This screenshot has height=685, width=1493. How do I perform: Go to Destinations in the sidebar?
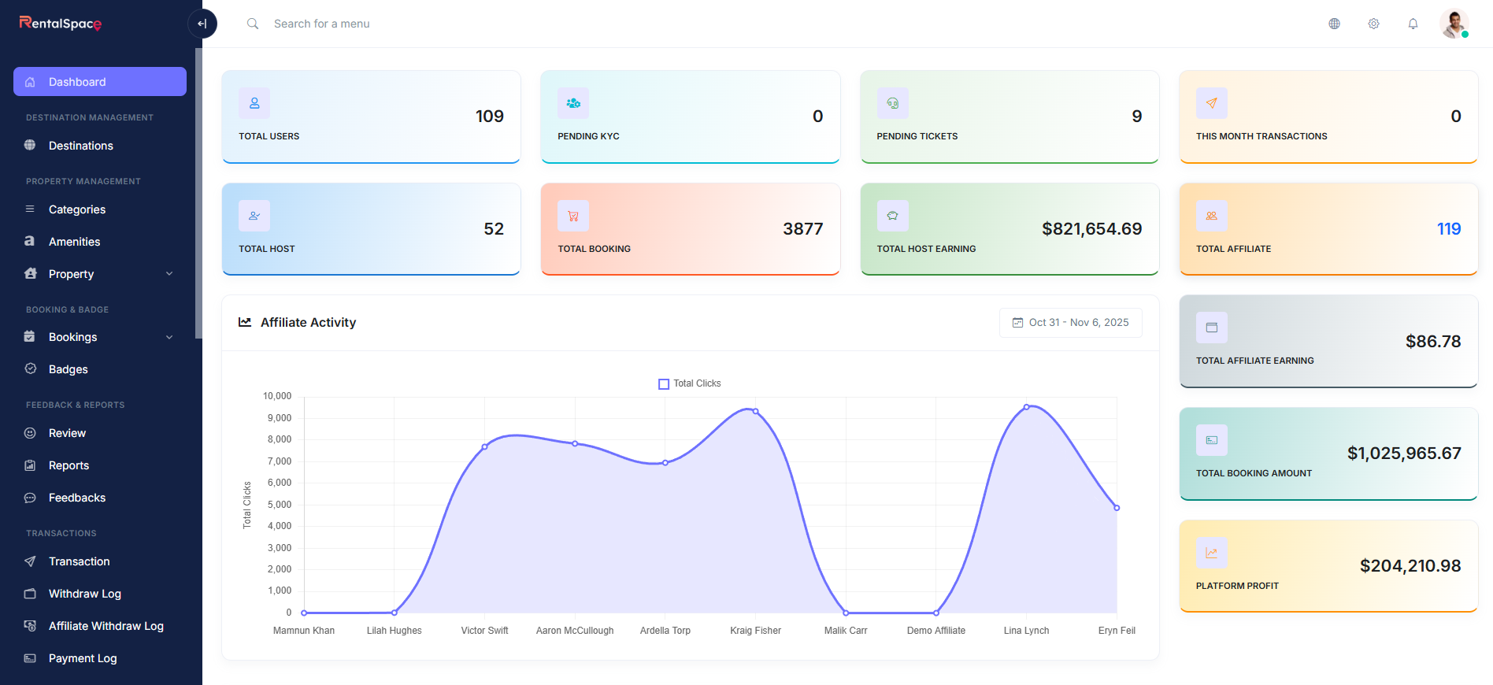click(x=81, y=146)
